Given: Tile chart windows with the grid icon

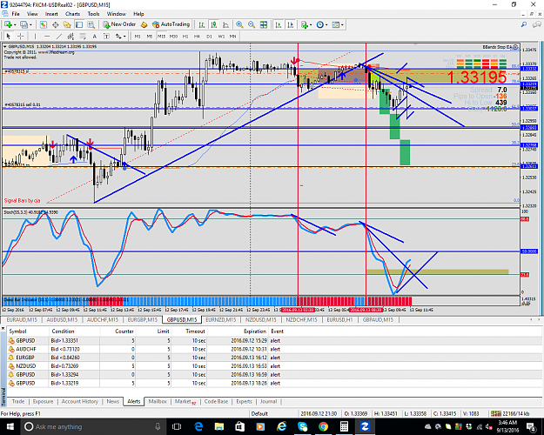Looking at the screenshot, I should pyautogui.click(x=264, y=24).
